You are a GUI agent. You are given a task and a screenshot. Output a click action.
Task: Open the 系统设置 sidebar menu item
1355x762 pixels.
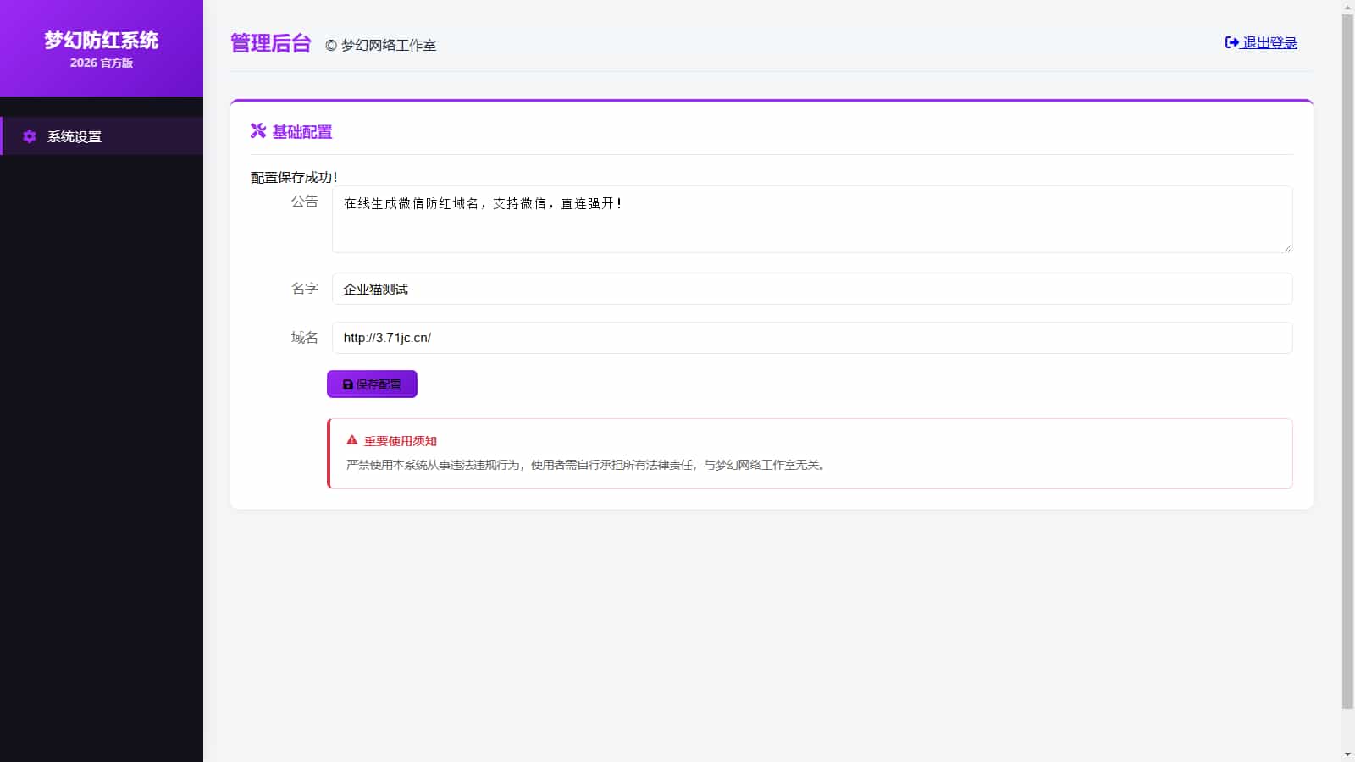[x=75, y=136]
